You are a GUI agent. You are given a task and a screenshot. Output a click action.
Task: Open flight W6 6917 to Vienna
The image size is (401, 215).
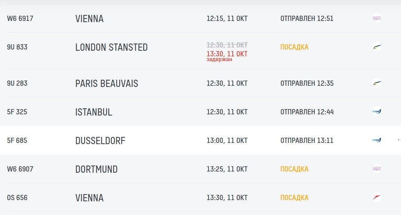(20, 19)
